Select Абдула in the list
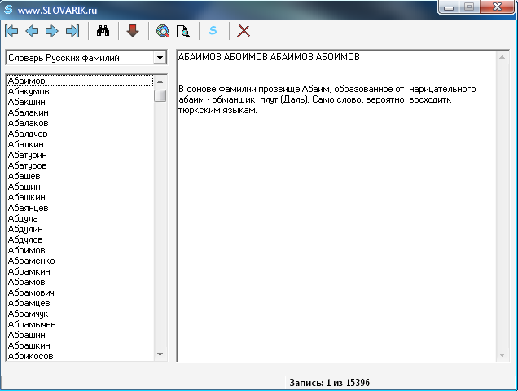Viewport: 518px width, 391px height. point(80,218)
